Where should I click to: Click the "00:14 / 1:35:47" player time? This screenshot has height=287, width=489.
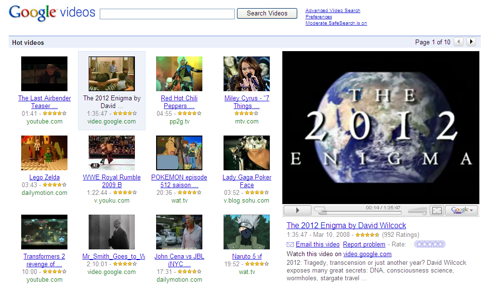pos(383,208)
